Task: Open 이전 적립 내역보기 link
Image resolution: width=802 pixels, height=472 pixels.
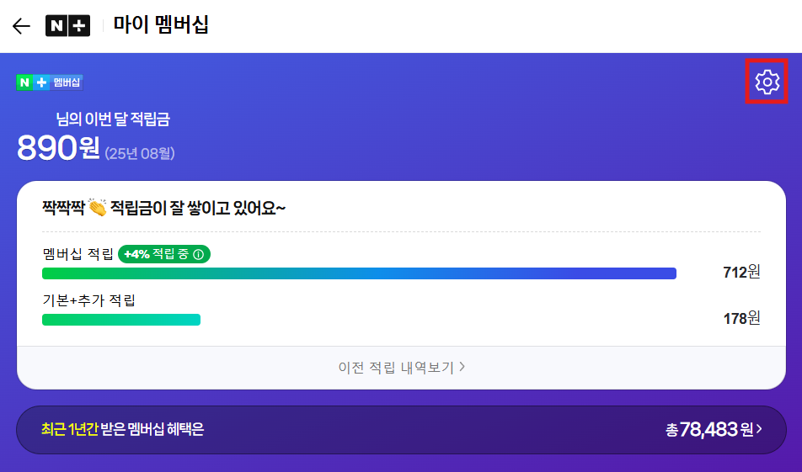Action: coord(402,368)
